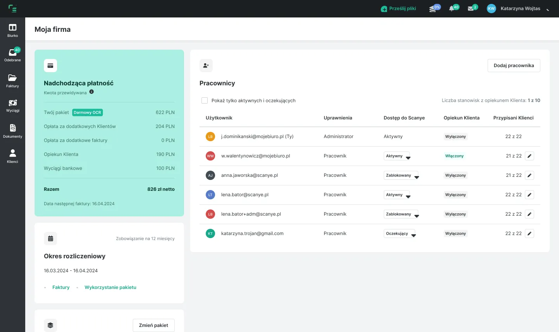Click the LB avatar of lena.bator+adm
The height and width of the screenshot is (332, 559).
pos(210,214)
